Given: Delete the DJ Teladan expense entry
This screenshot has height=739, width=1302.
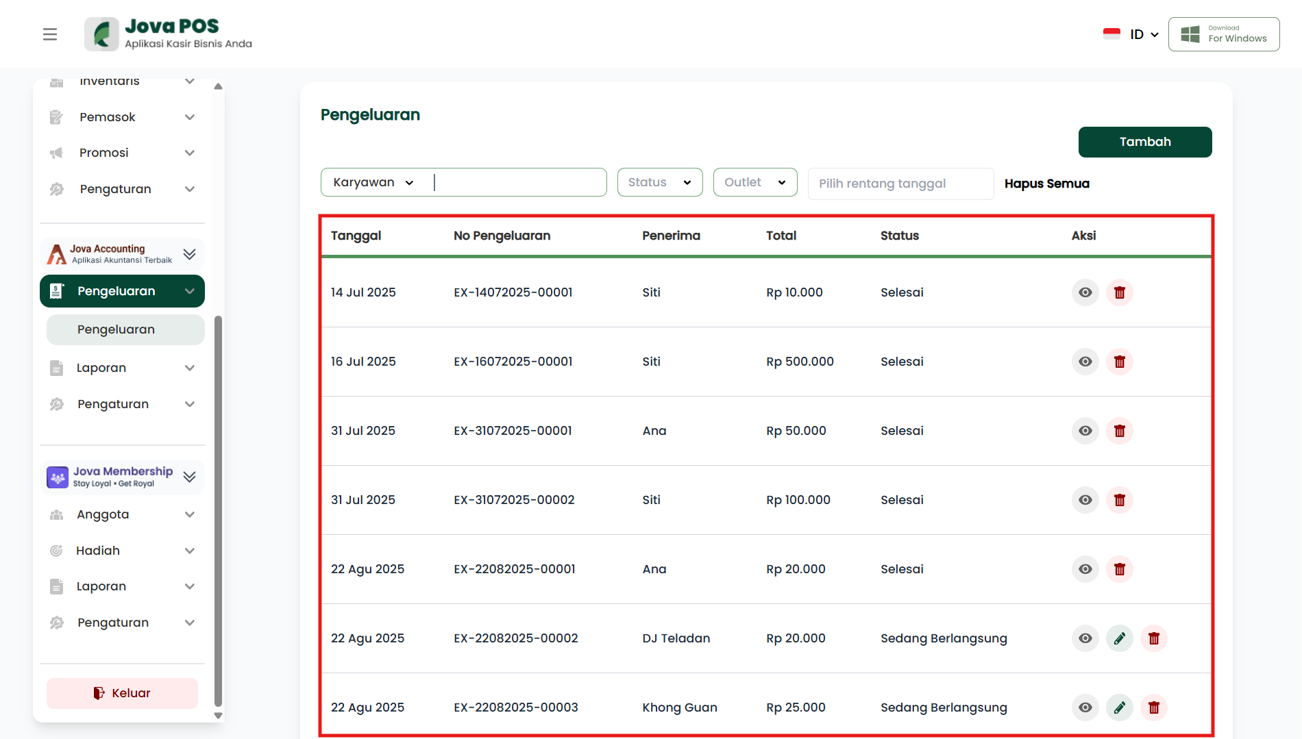Looking at the screenshot, I should [x=1153, y=638].
